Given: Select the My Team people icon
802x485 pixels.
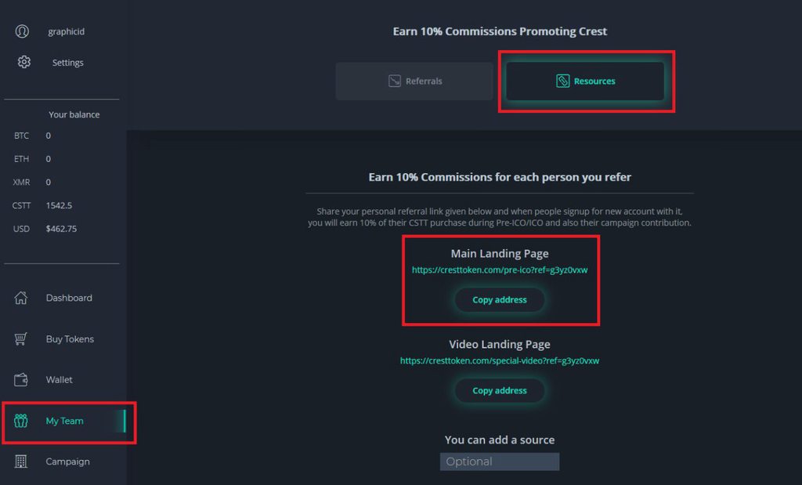Looking at the screenshot, I should (21, 421).
